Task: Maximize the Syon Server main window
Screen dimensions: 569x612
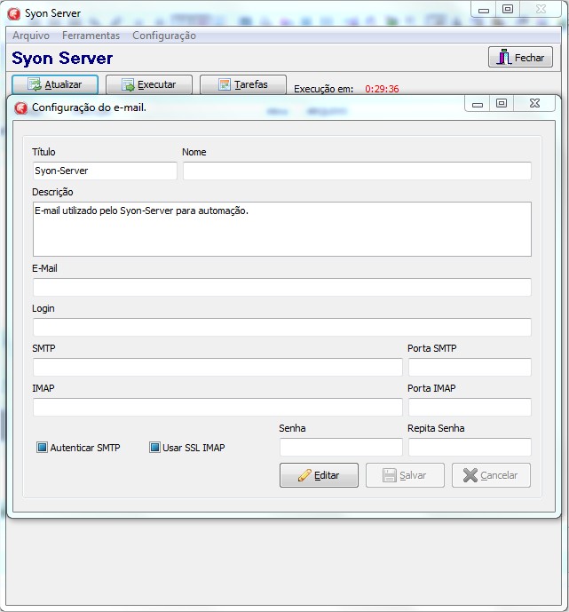Action: 508,10
